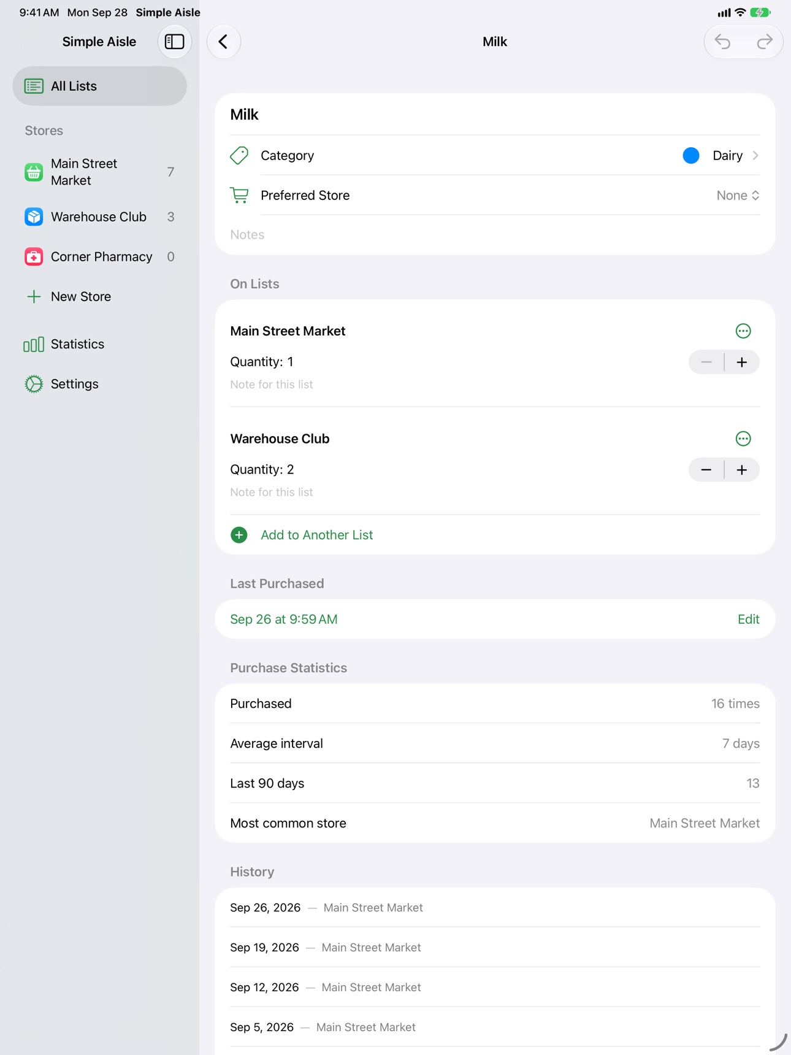Click the Warehouse Club box icon
The height and width of the screenshot is (1055, 791).
point(34,217)
